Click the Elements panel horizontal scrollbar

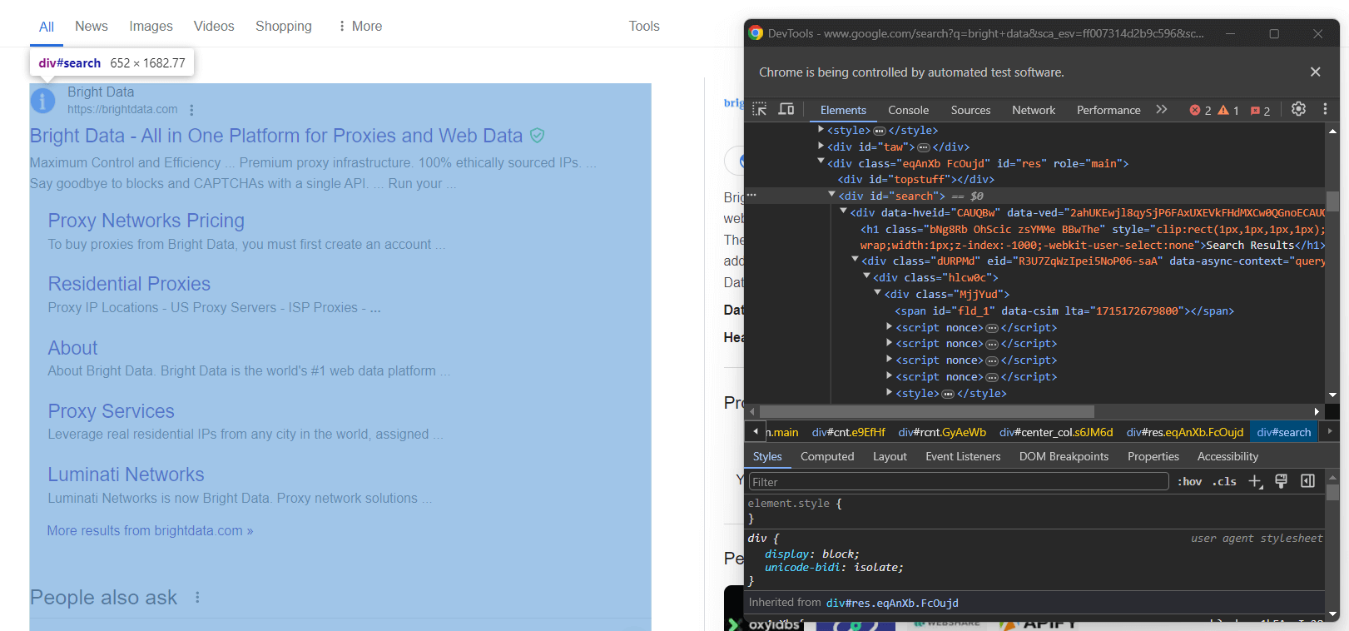[x=926, y=411]
